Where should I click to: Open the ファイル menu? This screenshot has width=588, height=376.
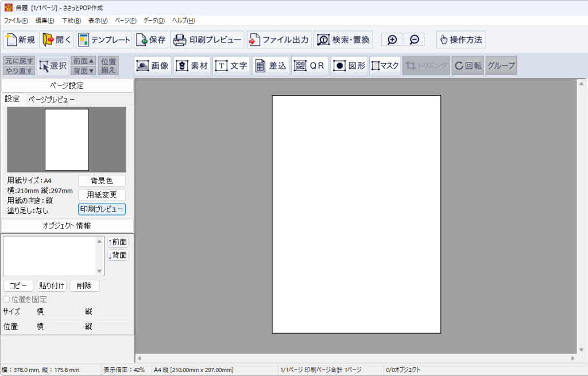[16, 21]
